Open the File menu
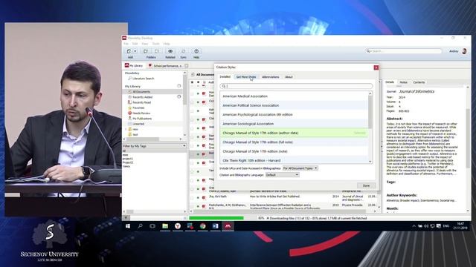This screenshot has height=267, width=476. (x=126, y=44)
